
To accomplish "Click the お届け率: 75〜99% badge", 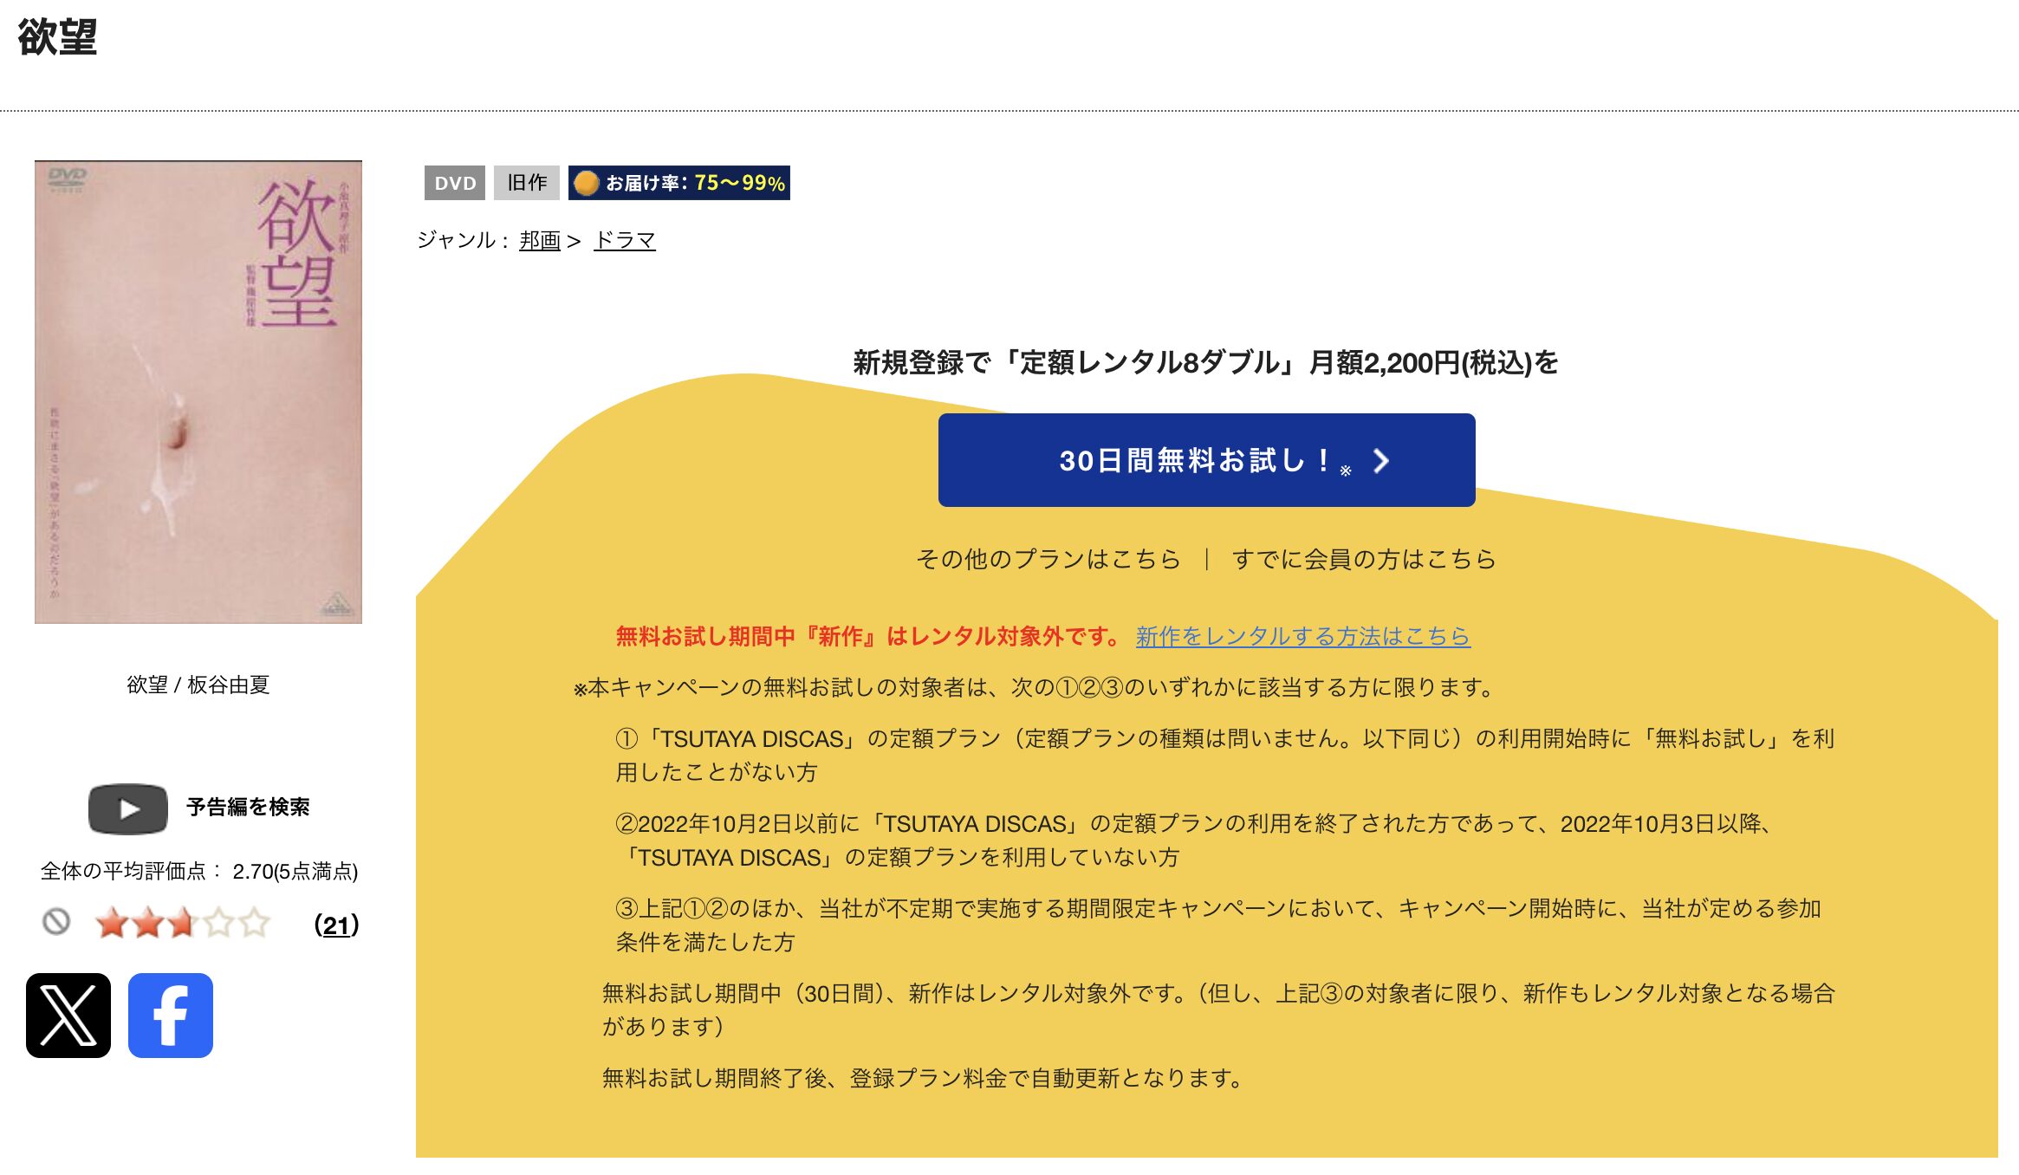I will click(x=679, y=183).
